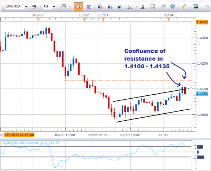Image resolution: width=211 pixels, height=171 pixels.
Task: Select the orange dashed resistance line
Action: point(128,80)
